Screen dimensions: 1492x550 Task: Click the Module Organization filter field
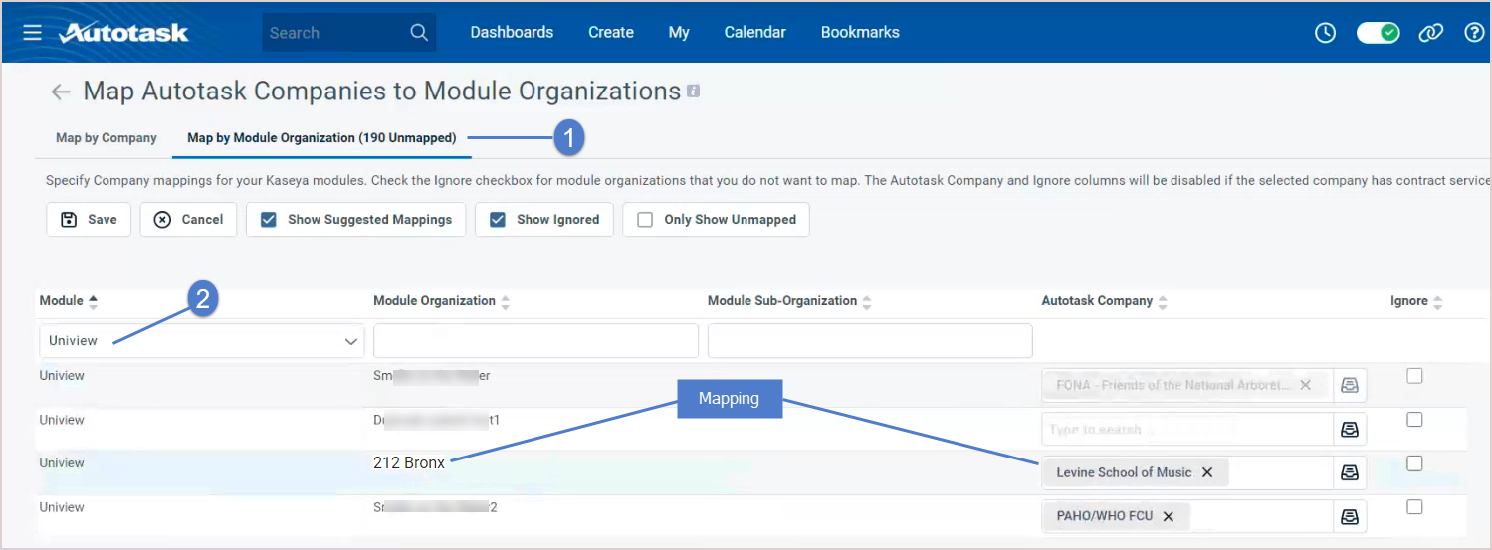tap(535, 341)
